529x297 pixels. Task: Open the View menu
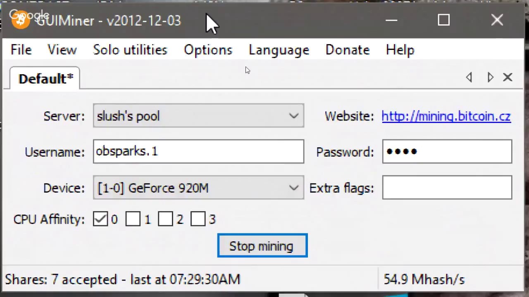pos(62,50)
